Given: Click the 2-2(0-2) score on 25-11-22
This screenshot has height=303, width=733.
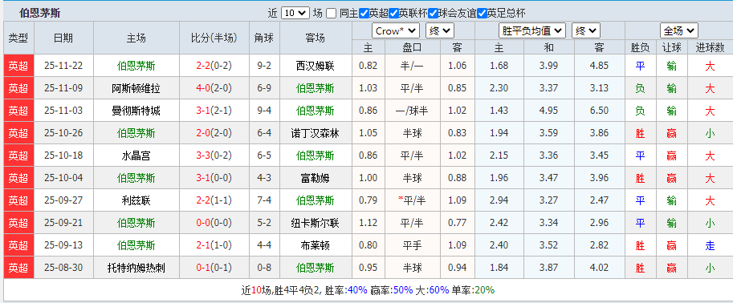Looking at the screenshot, I should 214,66.
